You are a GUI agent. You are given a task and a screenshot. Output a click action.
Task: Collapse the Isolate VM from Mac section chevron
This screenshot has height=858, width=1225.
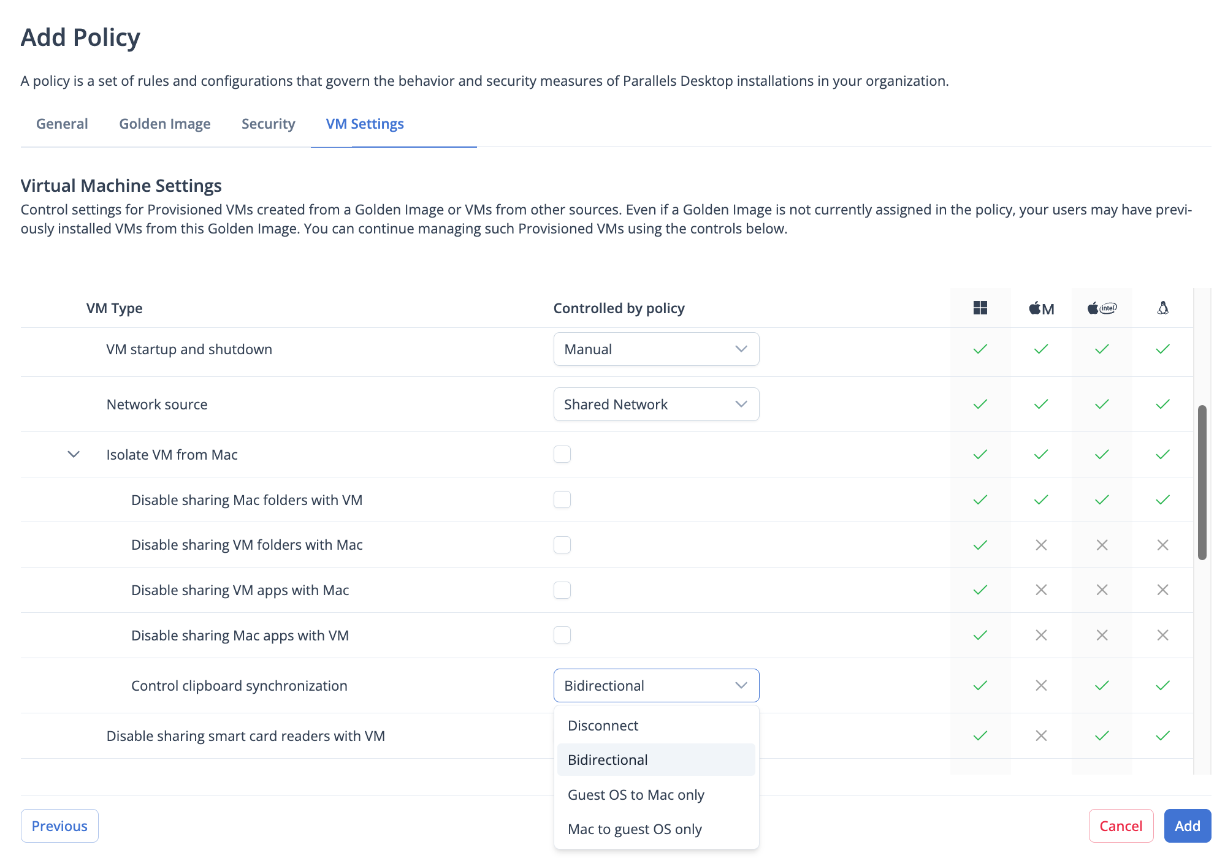point(74,454)
